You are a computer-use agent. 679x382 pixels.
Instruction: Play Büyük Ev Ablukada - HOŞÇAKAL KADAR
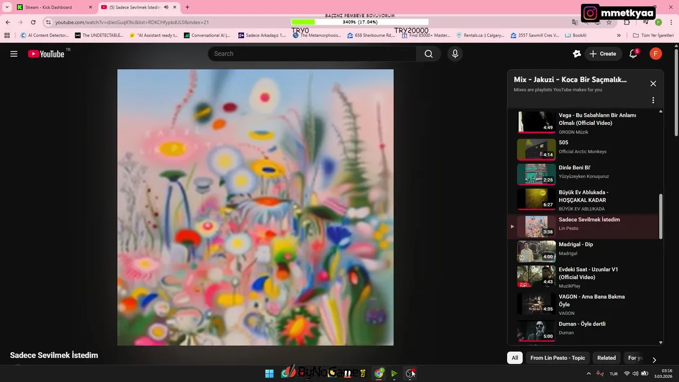coord(584,199)
